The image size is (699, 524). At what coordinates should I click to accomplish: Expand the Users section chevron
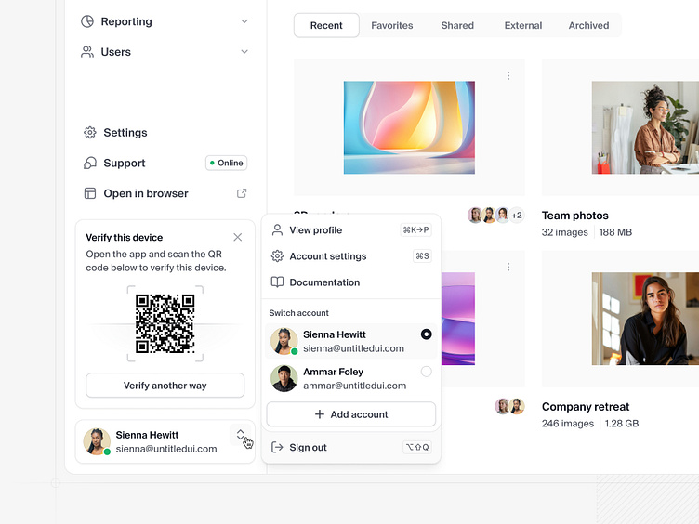tap(244, 52)
